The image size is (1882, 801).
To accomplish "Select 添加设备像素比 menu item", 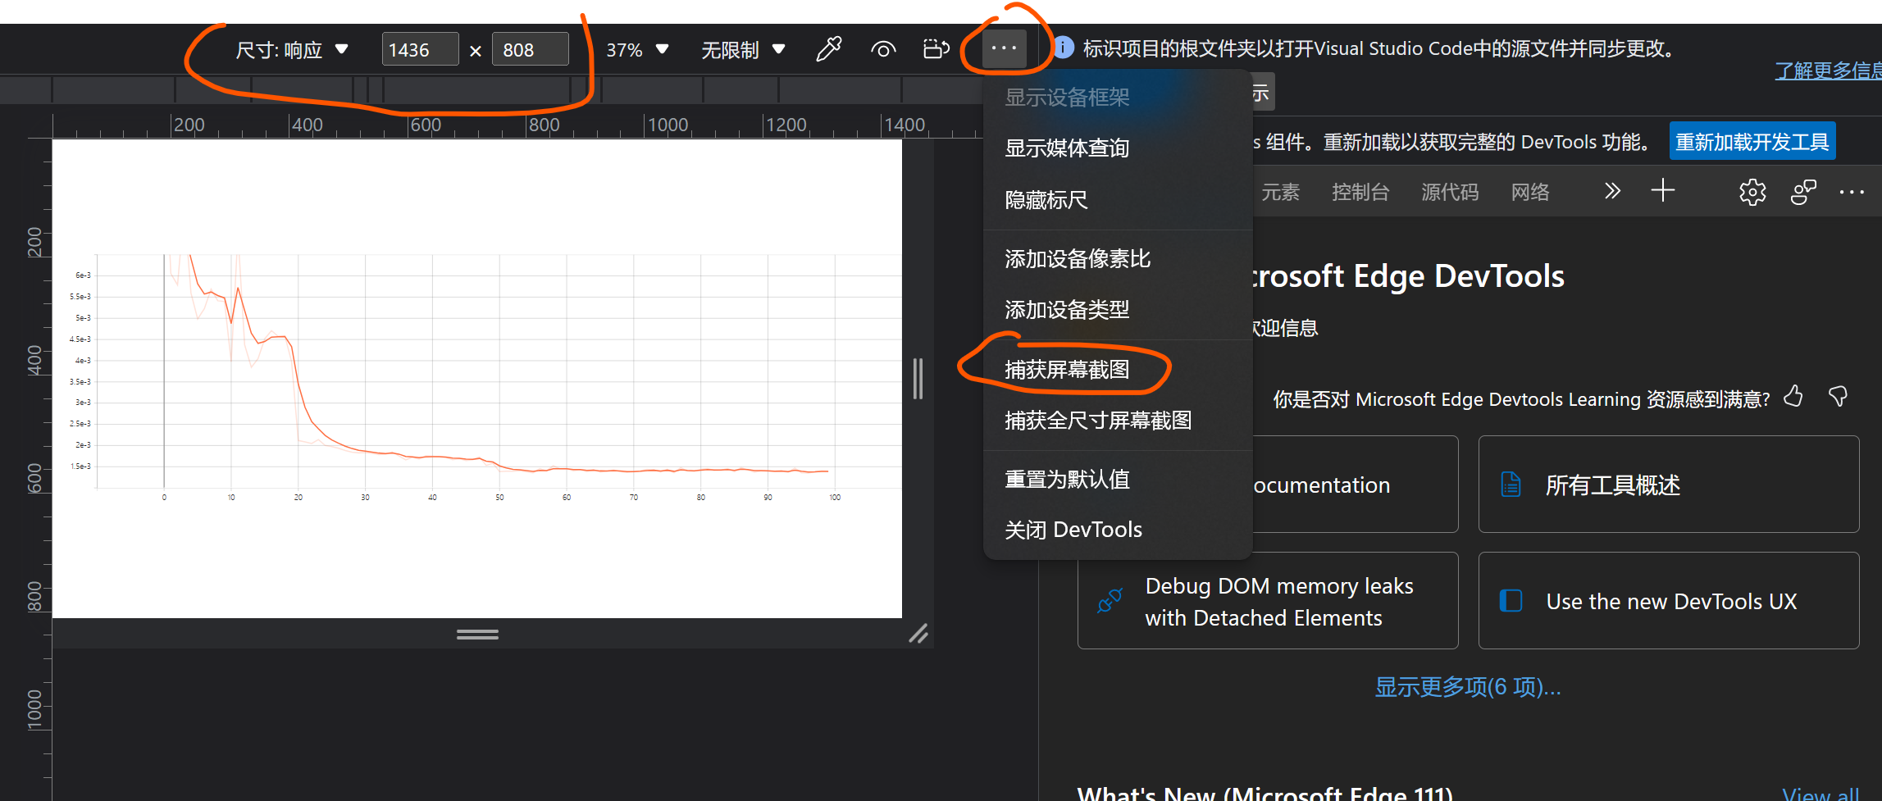I will [1118, 259].
